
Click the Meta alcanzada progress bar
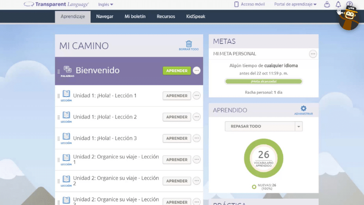click(x=263, y=82)
